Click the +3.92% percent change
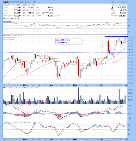 [x=123, y=7]
